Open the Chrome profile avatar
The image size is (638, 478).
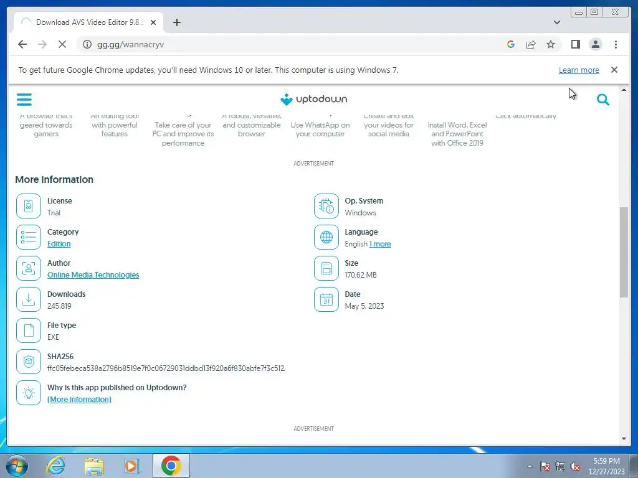tap(595, 44)
